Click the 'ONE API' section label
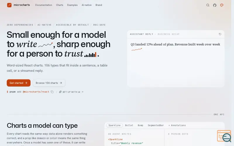 219,114
